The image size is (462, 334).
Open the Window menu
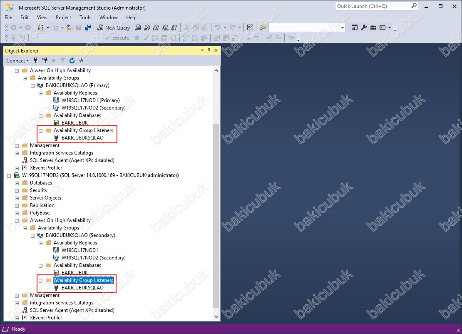coord(108,17)
